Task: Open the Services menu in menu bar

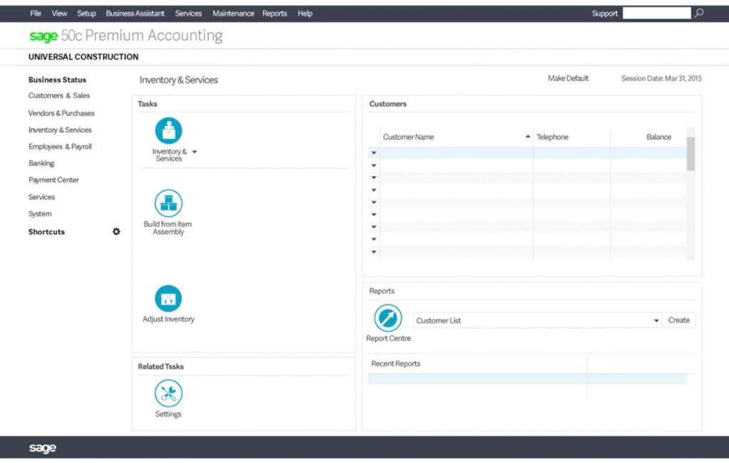Action: click(188, 14)
